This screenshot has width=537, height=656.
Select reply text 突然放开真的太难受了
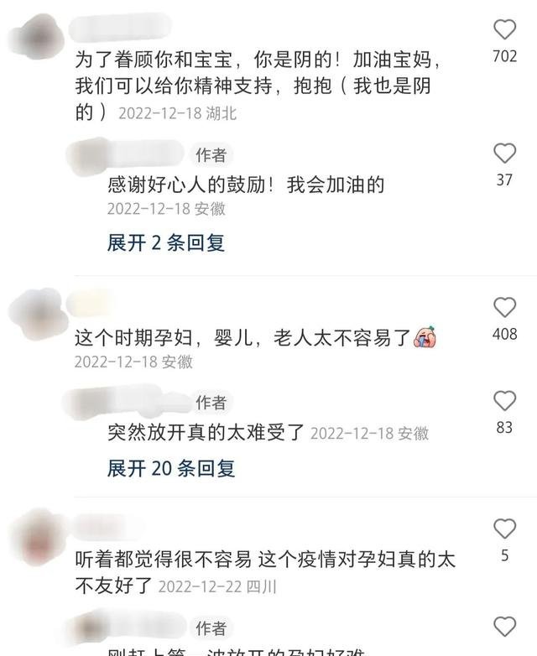(206, 433)
